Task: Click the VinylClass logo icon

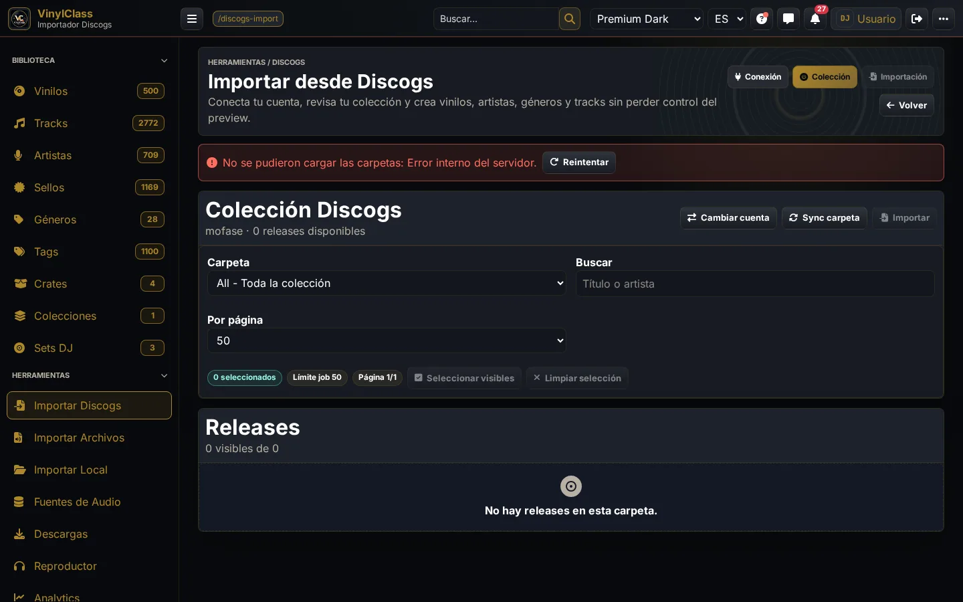Action: pyautogui.click(x=19, y=19)
